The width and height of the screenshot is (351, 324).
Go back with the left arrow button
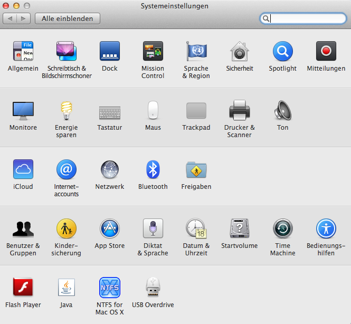(x=10, y=18)
